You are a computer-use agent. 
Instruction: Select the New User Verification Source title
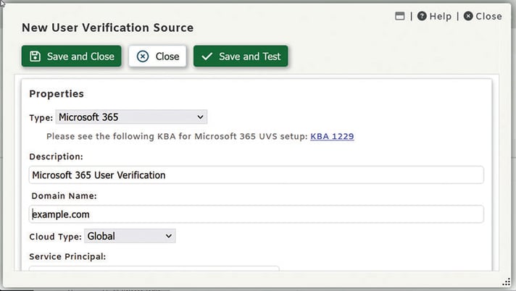pos(107,28)
